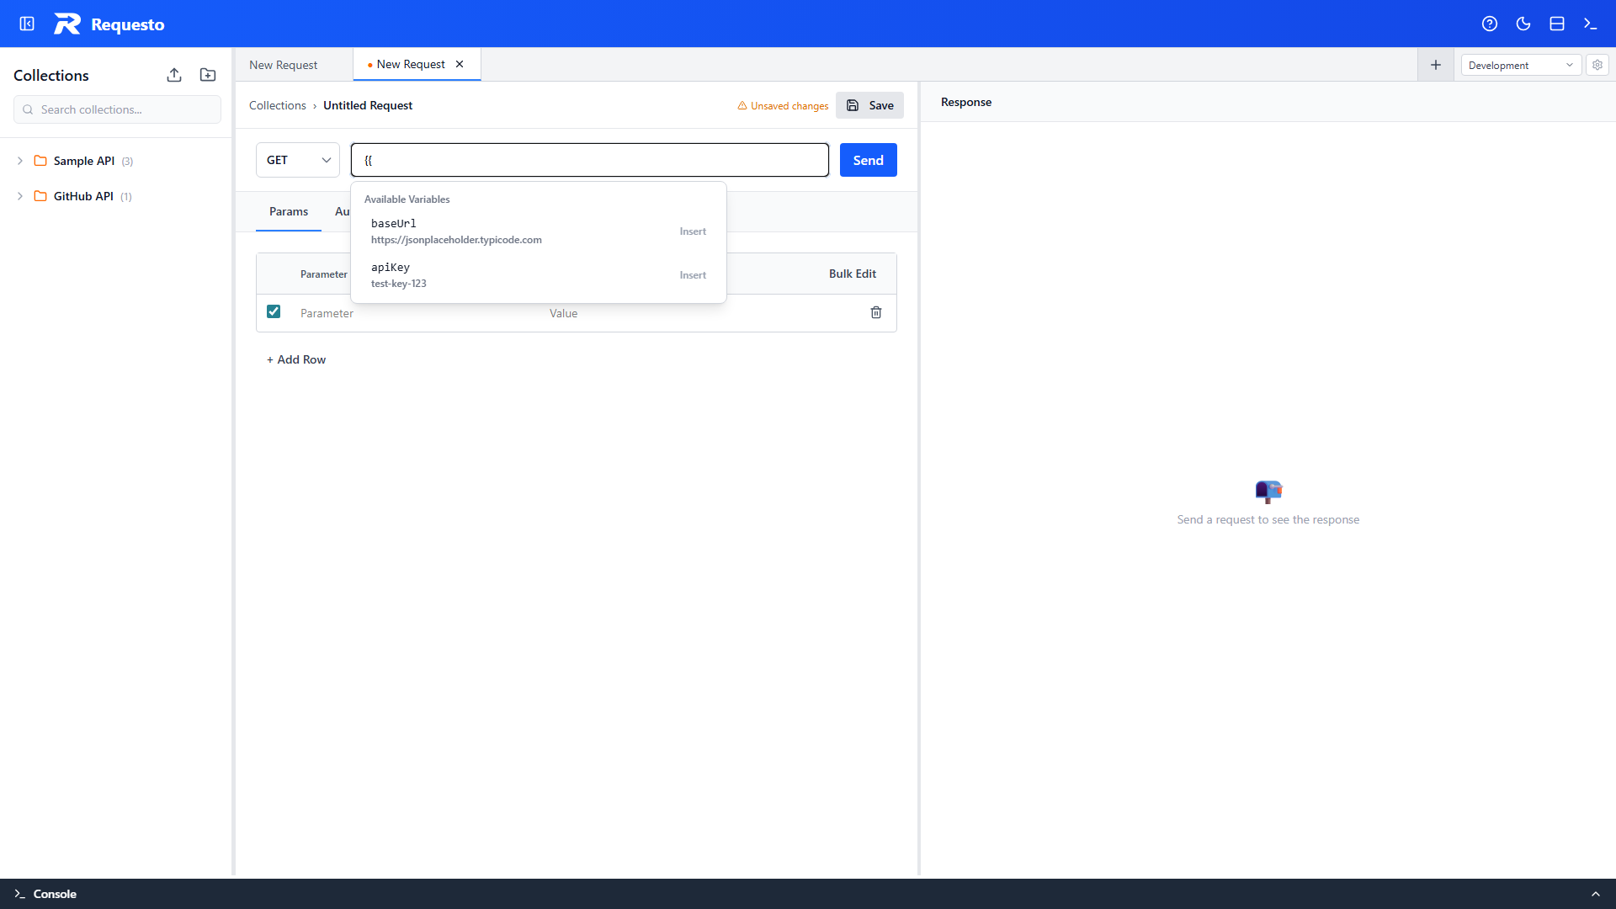Open environment settings with the gear icon
This screenshot has width=1616, height=909.
click(1597, 65)
